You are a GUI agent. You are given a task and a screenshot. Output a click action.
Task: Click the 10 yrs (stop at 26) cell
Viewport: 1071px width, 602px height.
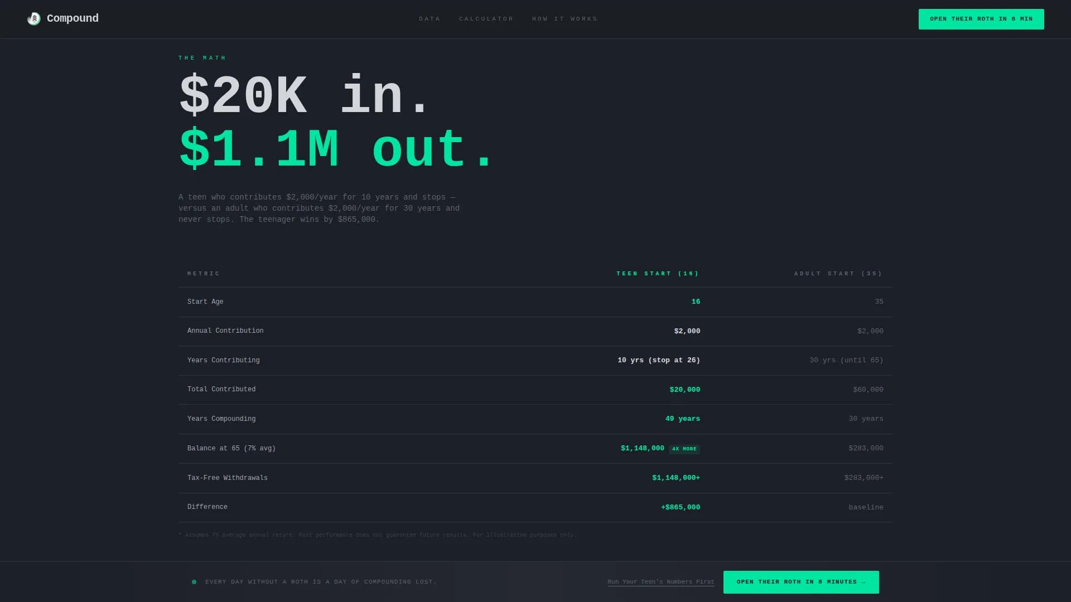tap(659, 360)
